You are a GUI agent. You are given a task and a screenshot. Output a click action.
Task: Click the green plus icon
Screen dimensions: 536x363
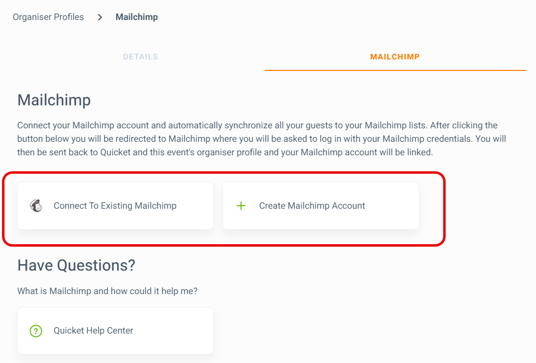click(x=241, y=206)
